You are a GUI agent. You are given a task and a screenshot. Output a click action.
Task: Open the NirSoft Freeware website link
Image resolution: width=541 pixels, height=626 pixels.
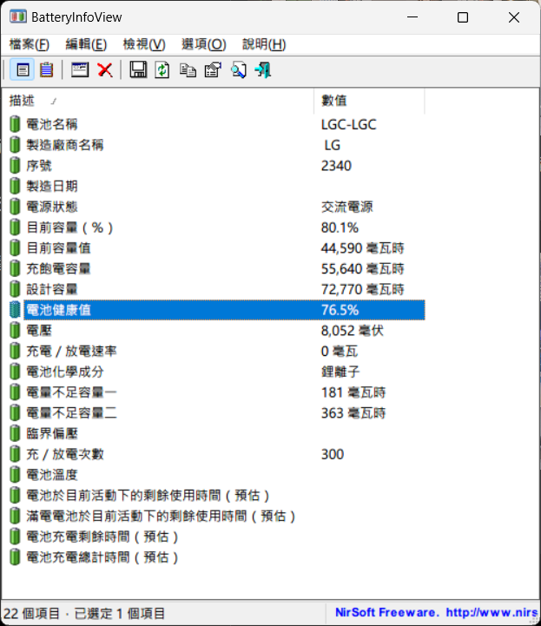coord(436,612)
